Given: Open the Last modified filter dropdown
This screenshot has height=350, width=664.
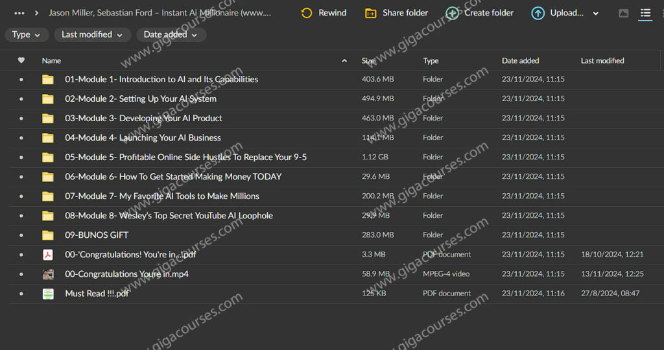Looking at the screenshot, I should tap(92, 34).
